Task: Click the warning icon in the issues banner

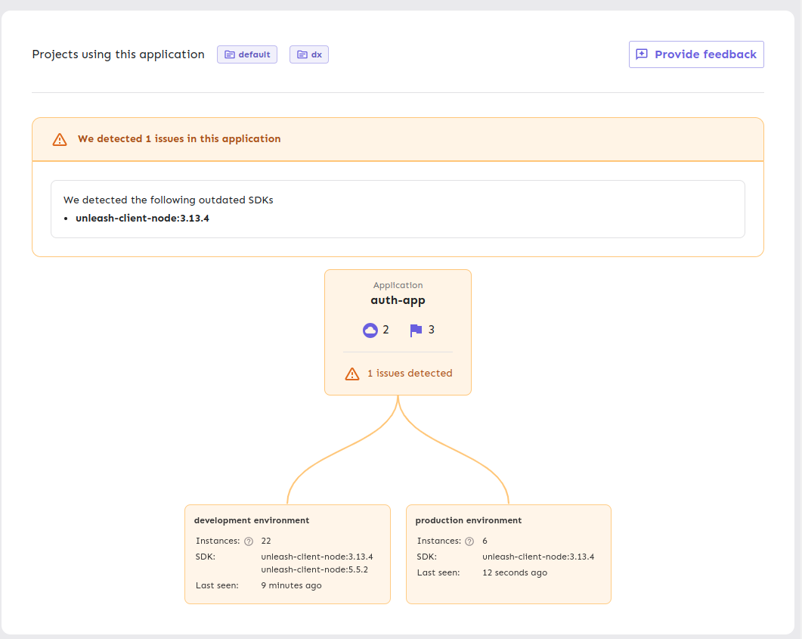Action: tap(59, 139)
